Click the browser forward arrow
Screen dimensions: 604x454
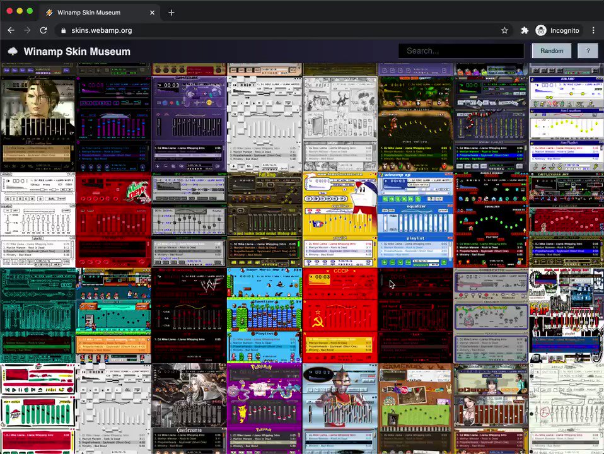pyautogui.click(x=27, y=30)
